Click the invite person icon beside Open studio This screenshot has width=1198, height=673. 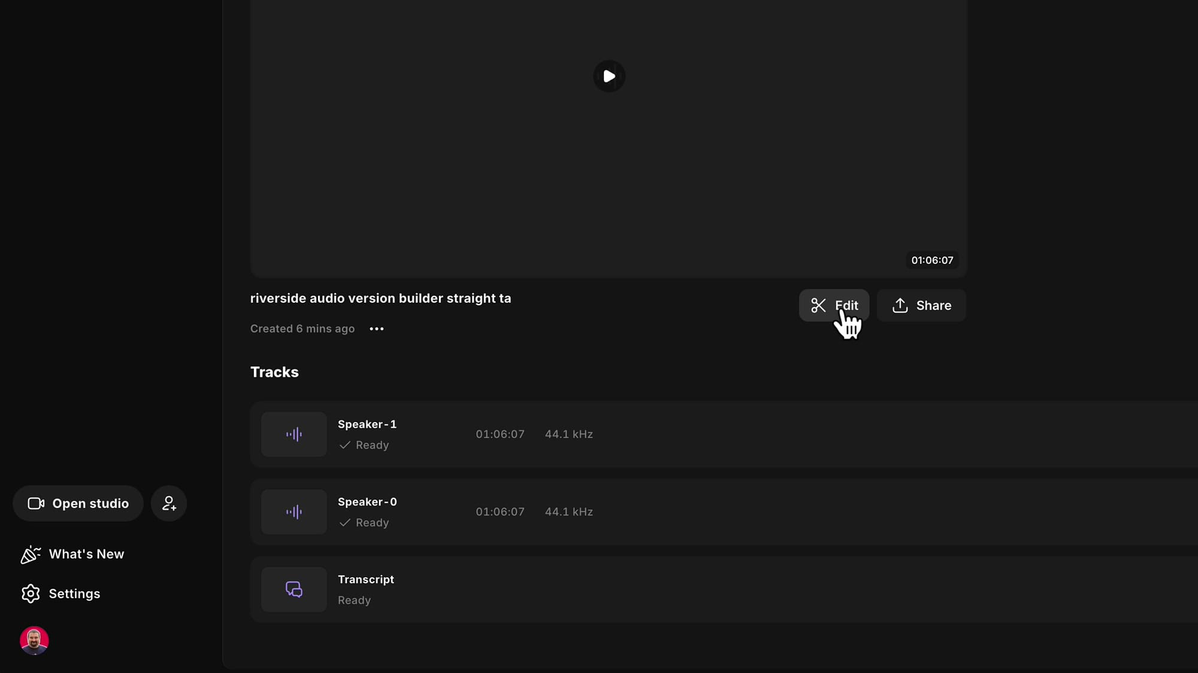[x=168, y=503]
